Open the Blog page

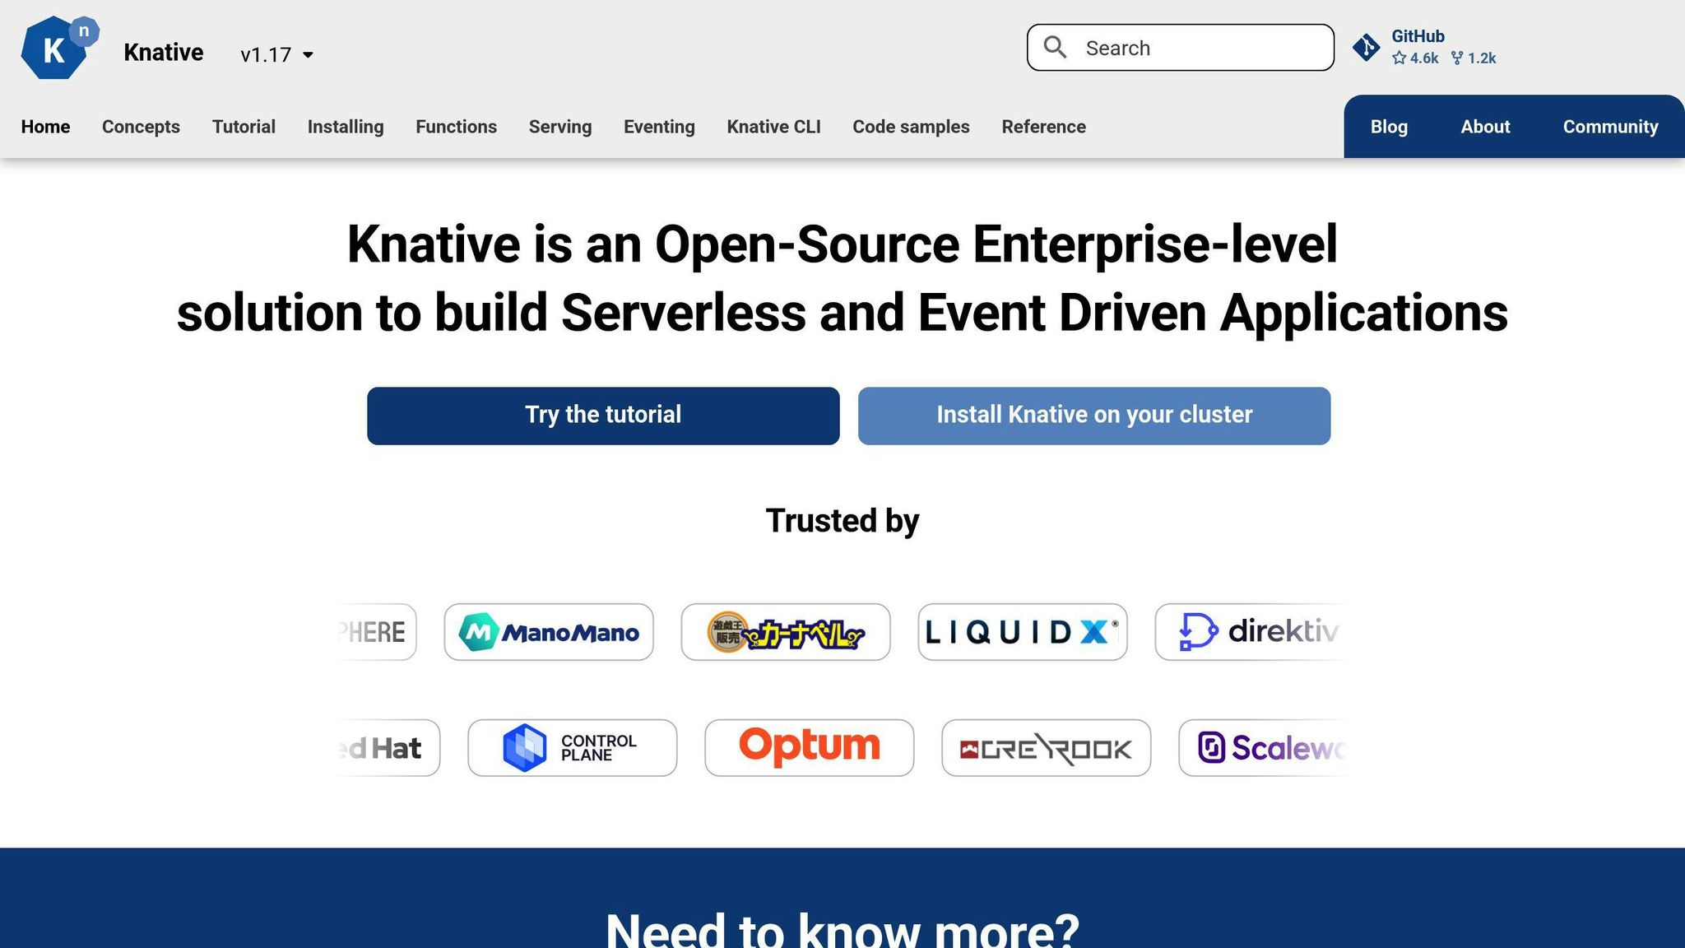(1389, 127)
